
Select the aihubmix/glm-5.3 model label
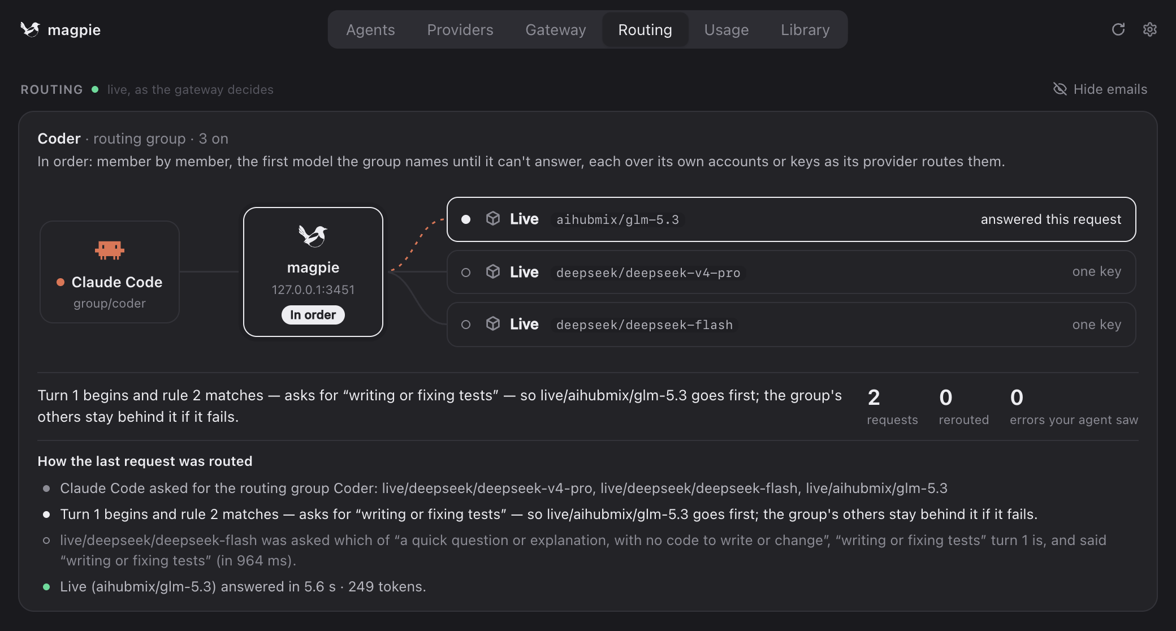pos(617,219)
